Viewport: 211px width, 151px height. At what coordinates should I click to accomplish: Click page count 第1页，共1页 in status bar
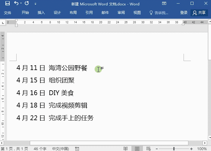coord(14,149)
